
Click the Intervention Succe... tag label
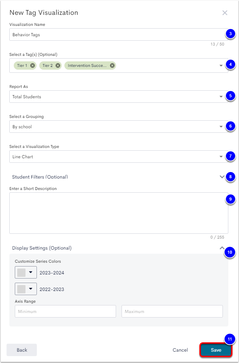click(87, 65)
